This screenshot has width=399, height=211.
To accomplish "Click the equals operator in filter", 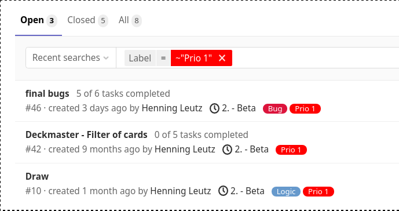I will coord(163,58).
